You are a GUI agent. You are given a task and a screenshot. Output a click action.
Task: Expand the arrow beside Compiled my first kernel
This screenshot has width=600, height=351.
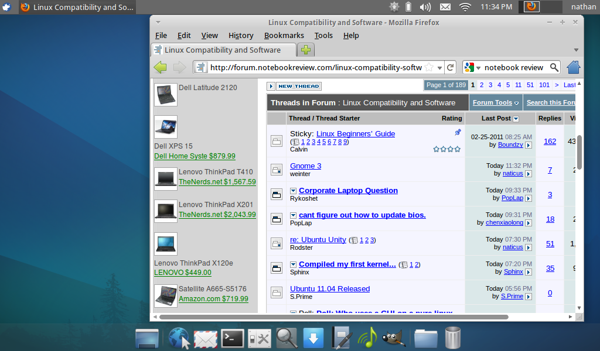293,264
